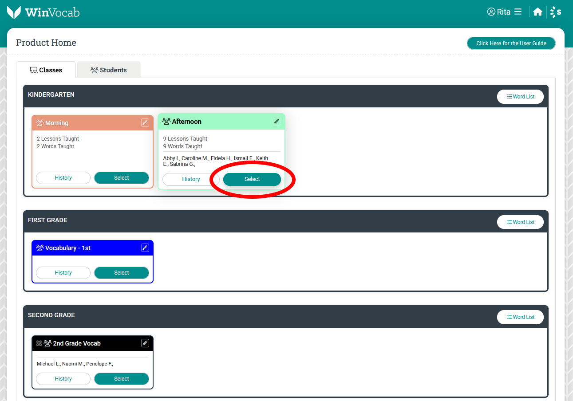Open the Second Grade Word List
Screen dimensions: 573x401
(520, 317)
